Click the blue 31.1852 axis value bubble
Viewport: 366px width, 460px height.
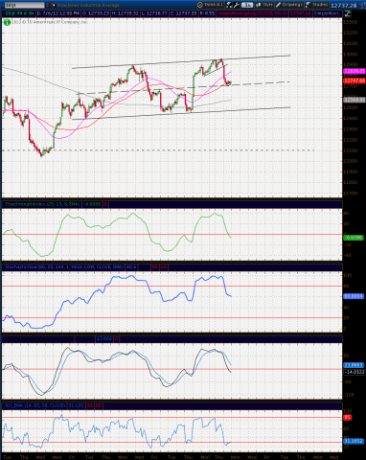[354, 441]
